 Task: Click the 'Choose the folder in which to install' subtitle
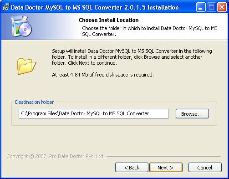(150, 31)
